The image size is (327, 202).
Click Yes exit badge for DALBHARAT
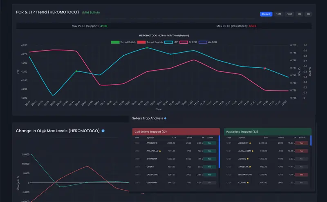pos(210,175)
